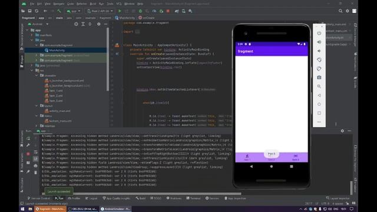Viewport: 377px width, 212px height.
Task: Open IDE settings gear at top right
Action: 347,11
